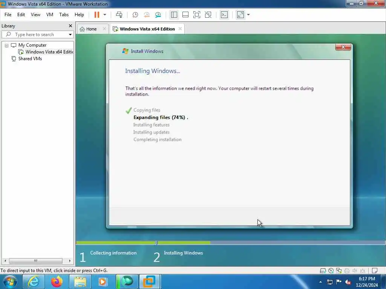Click the Suspend (pause) VM toolbar button
386x289 pixels.
[x=97, y=15]
